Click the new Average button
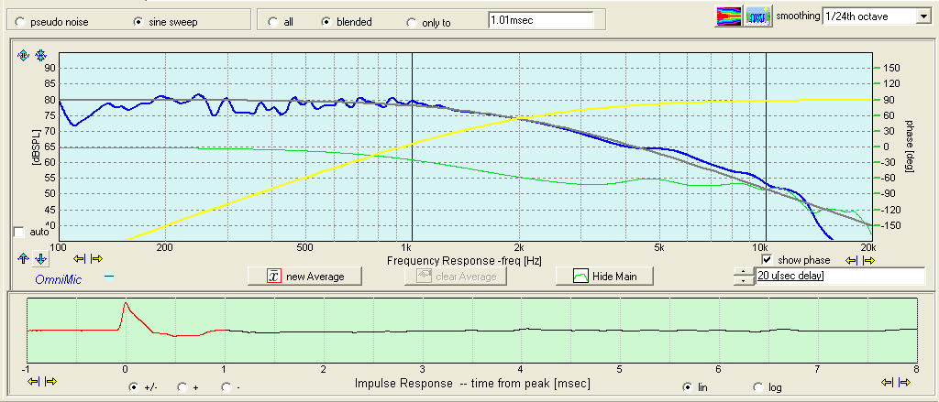This screenshot has height=402, width=939. 297,276
